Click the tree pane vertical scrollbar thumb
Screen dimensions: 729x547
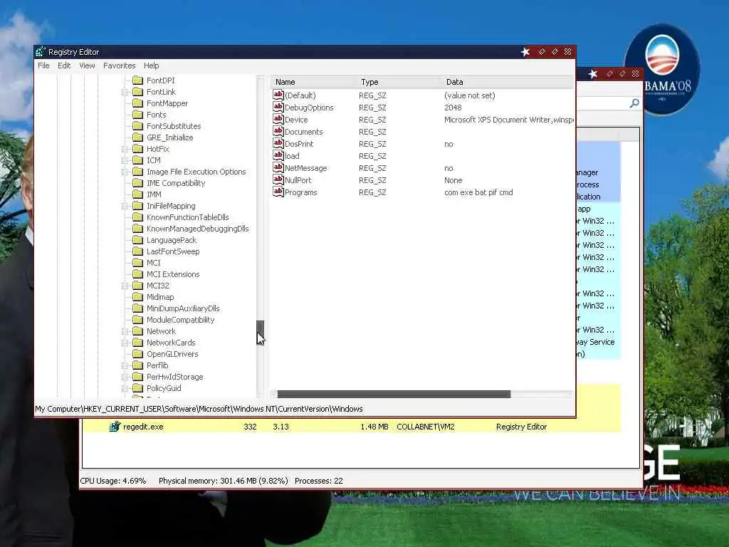(x=260, y=332)
